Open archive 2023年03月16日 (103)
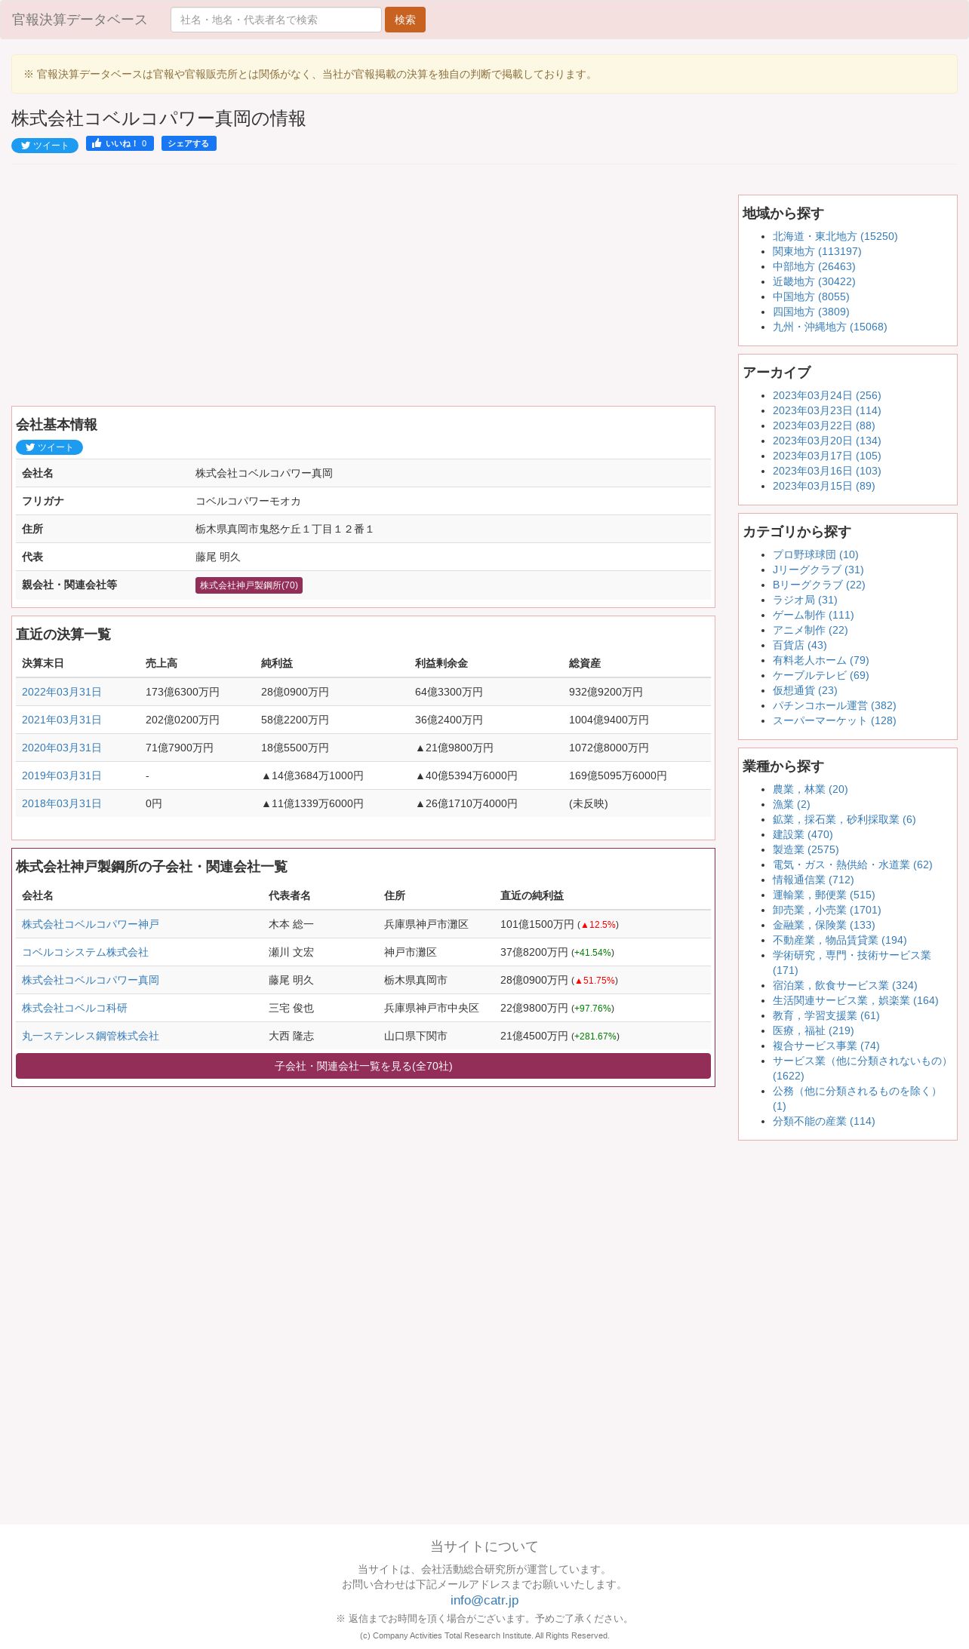 pyautogui.click(x=826, y=471)
